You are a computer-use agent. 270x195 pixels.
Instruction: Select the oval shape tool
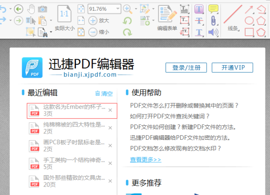pos(249,21)
